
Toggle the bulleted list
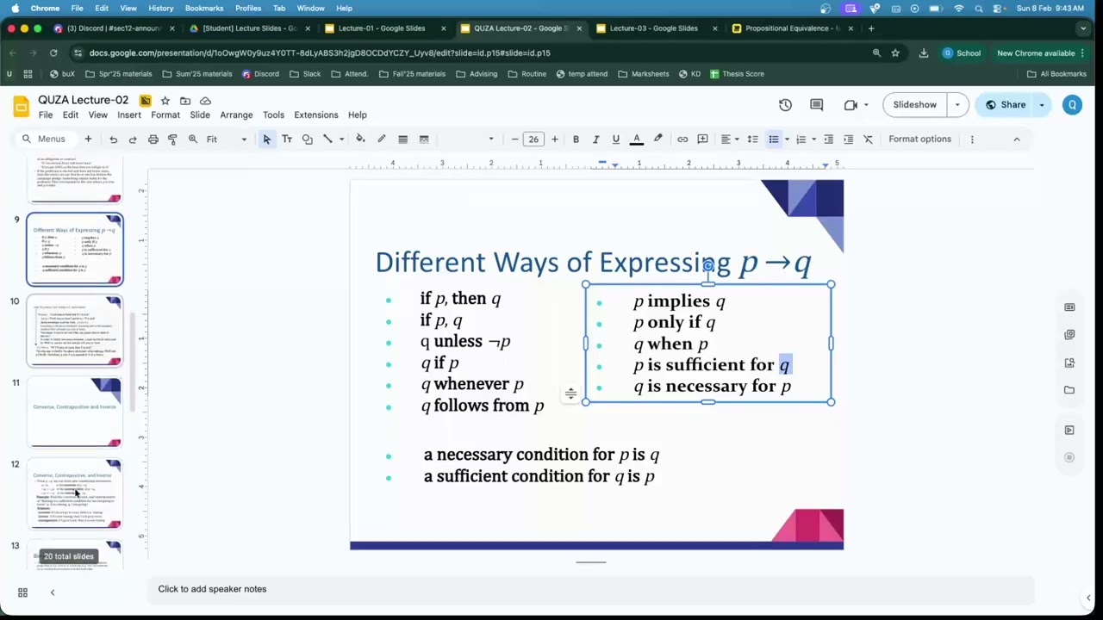[773, 139]
